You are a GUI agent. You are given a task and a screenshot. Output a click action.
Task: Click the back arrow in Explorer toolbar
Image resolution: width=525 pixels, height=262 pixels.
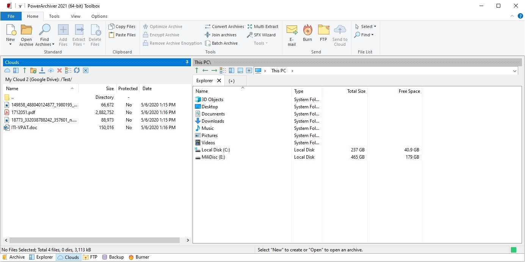tap(205, 70)
